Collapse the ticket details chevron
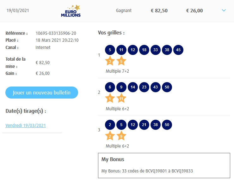 [x=224, y=10]
